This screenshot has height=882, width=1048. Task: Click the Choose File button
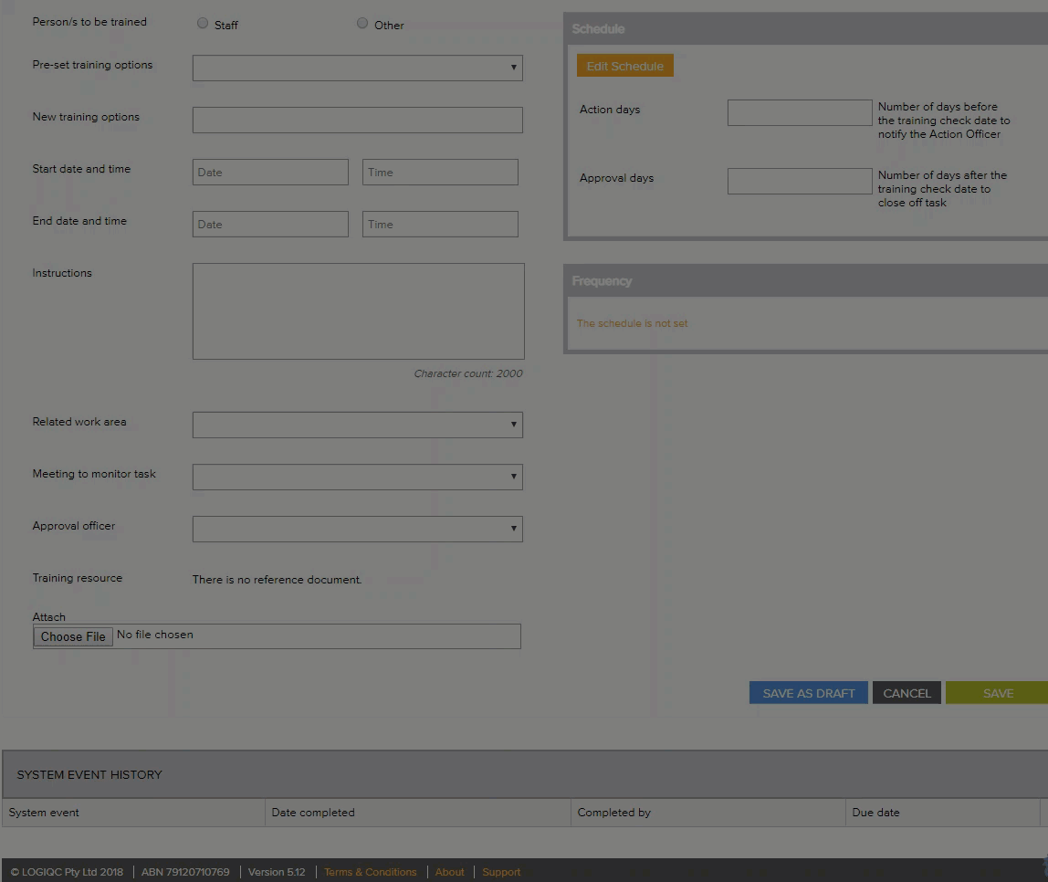[73, 636]
